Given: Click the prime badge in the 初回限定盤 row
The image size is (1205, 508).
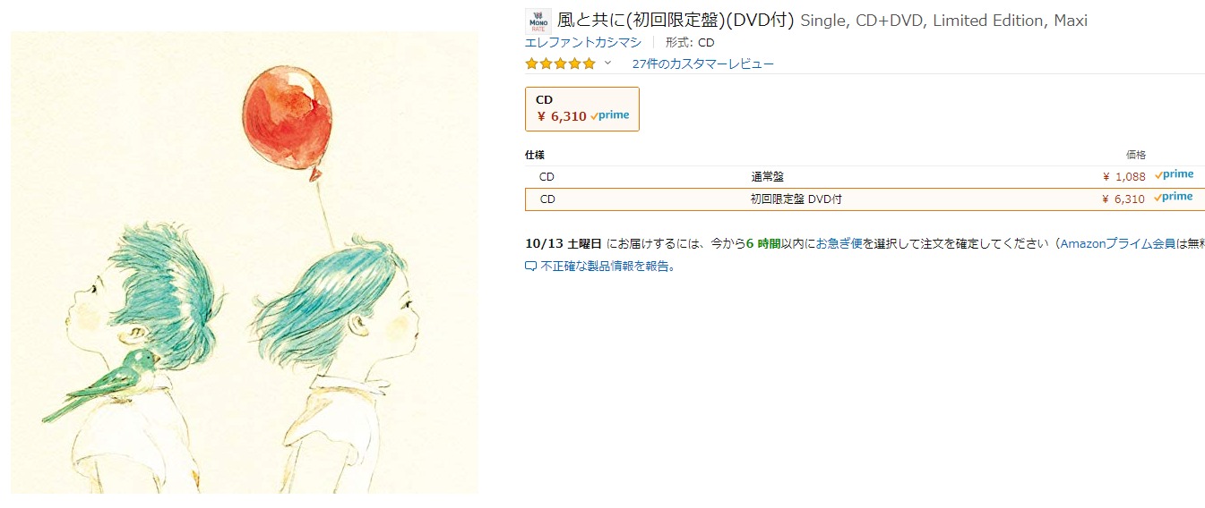Looking at the screenshot, I should click(x=1174, y=198).
